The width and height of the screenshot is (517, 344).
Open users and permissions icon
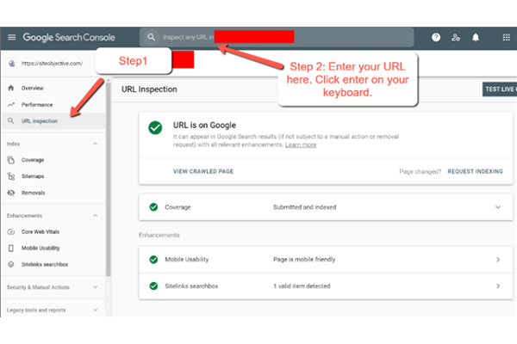tap(456, 38)
